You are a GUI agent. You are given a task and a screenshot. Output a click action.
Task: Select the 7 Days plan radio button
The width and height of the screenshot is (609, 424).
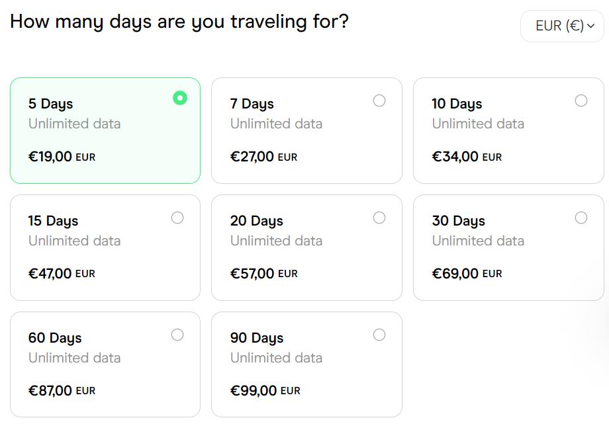click(x=379, y=101)
